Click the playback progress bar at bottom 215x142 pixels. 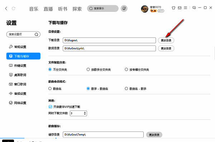(107, 138)
